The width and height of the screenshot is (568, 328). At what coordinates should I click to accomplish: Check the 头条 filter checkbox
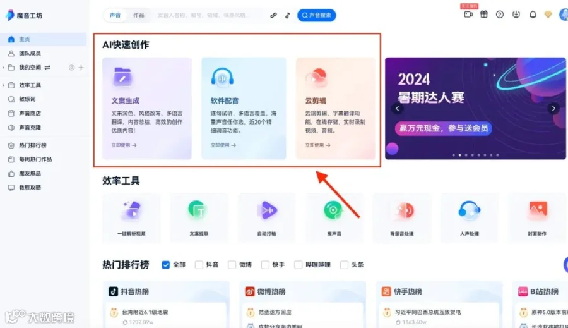pos(344,265)
